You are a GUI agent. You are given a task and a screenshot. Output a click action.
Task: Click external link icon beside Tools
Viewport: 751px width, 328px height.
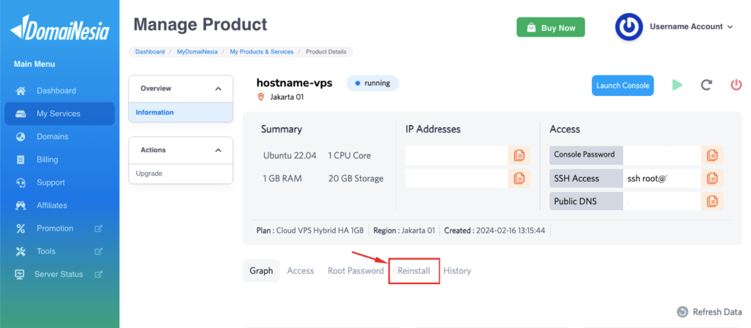[x=99, y=252]
